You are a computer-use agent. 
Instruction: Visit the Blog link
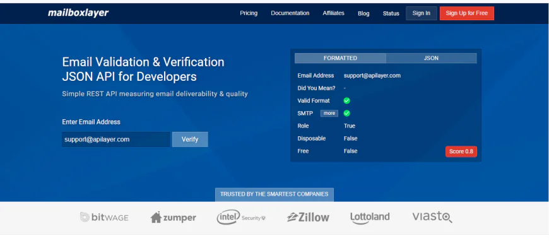tap(363, 13)
